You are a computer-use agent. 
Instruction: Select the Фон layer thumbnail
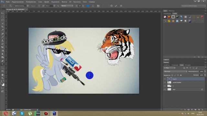pyautogui.click(x=169, y=90)
